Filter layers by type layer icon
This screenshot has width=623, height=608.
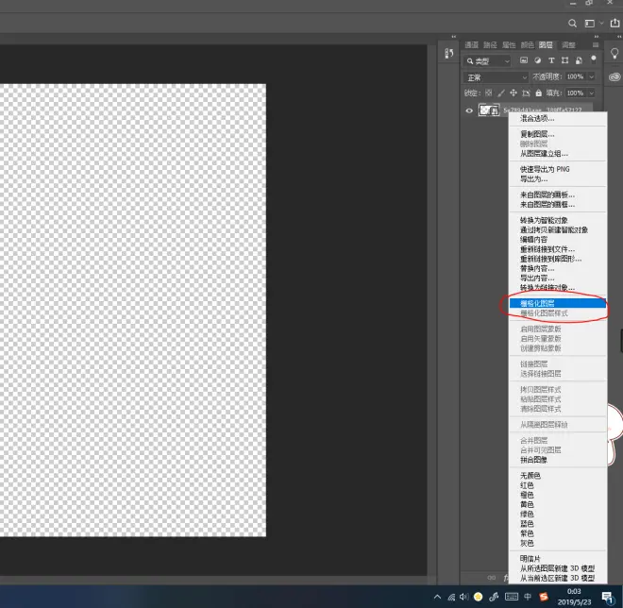tap(551, 60)
